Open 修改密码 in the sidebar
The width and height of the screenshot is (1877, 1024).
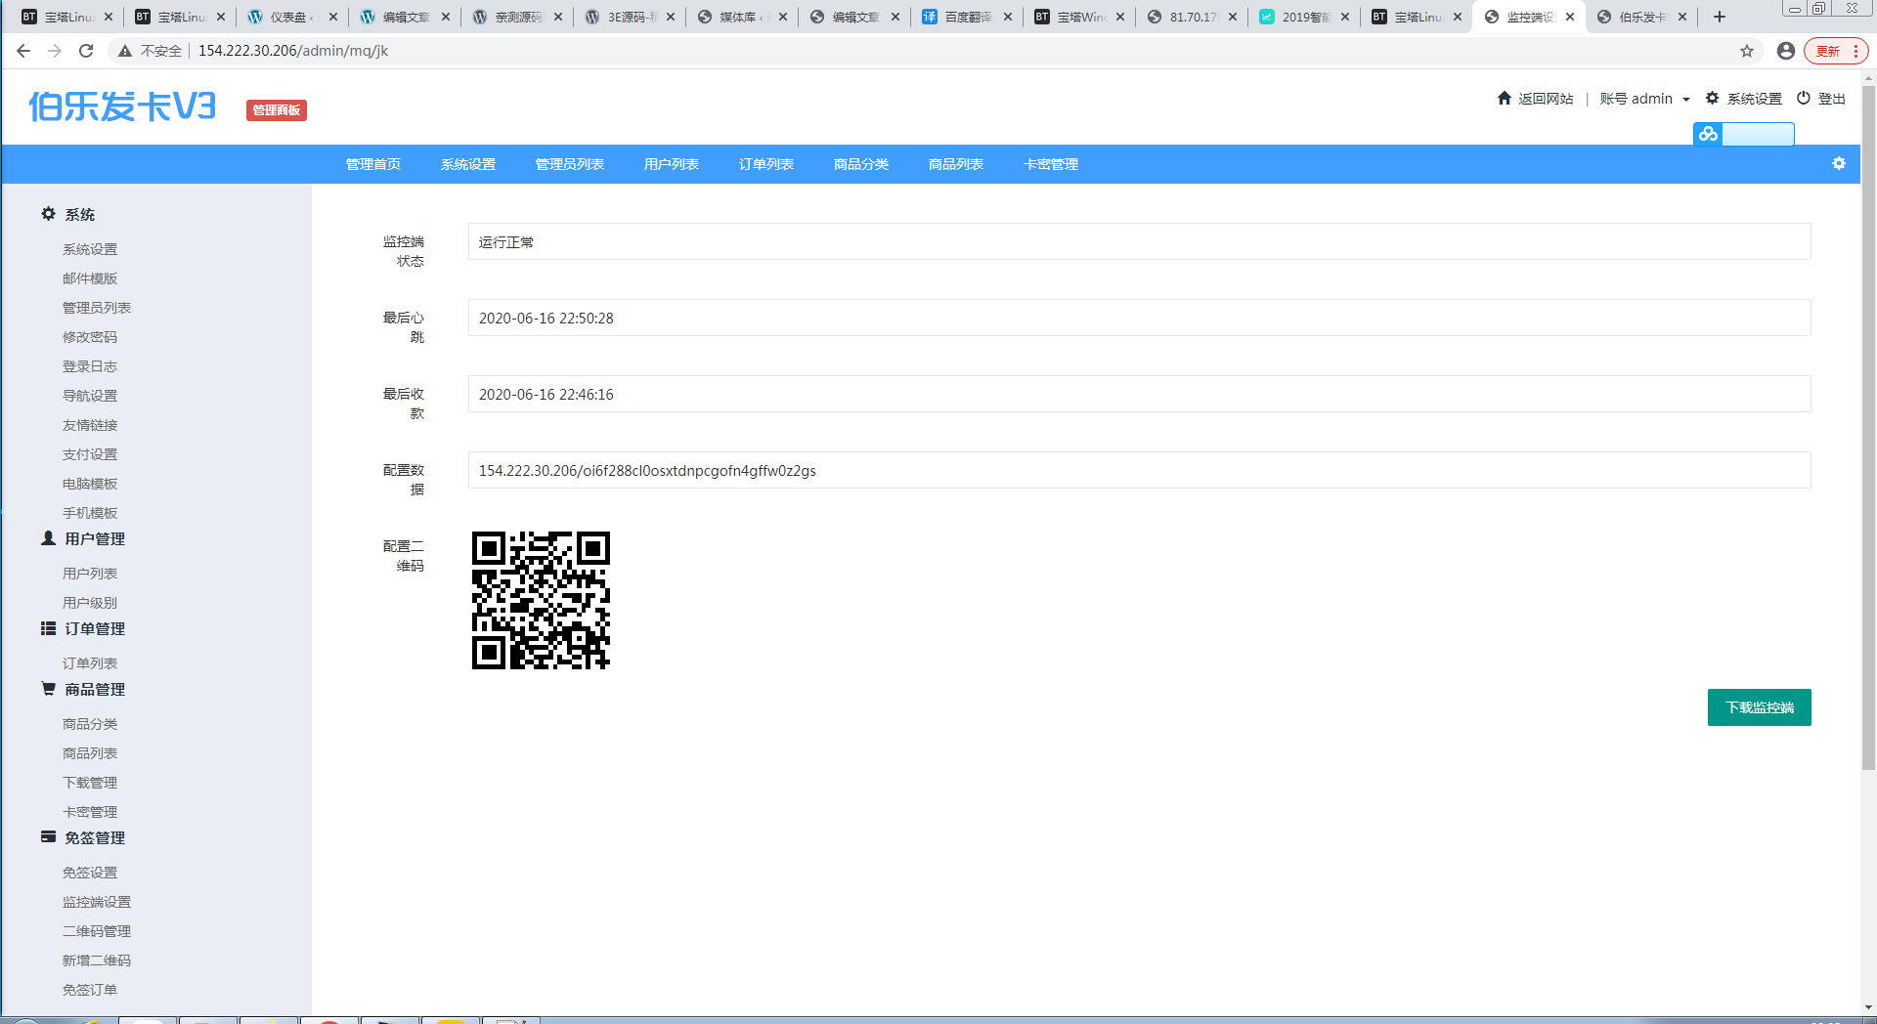(x=90, y=337)
